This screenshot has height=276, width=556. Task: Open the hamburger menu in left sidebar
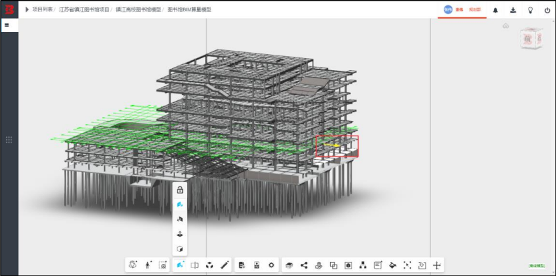pos(7,25)
